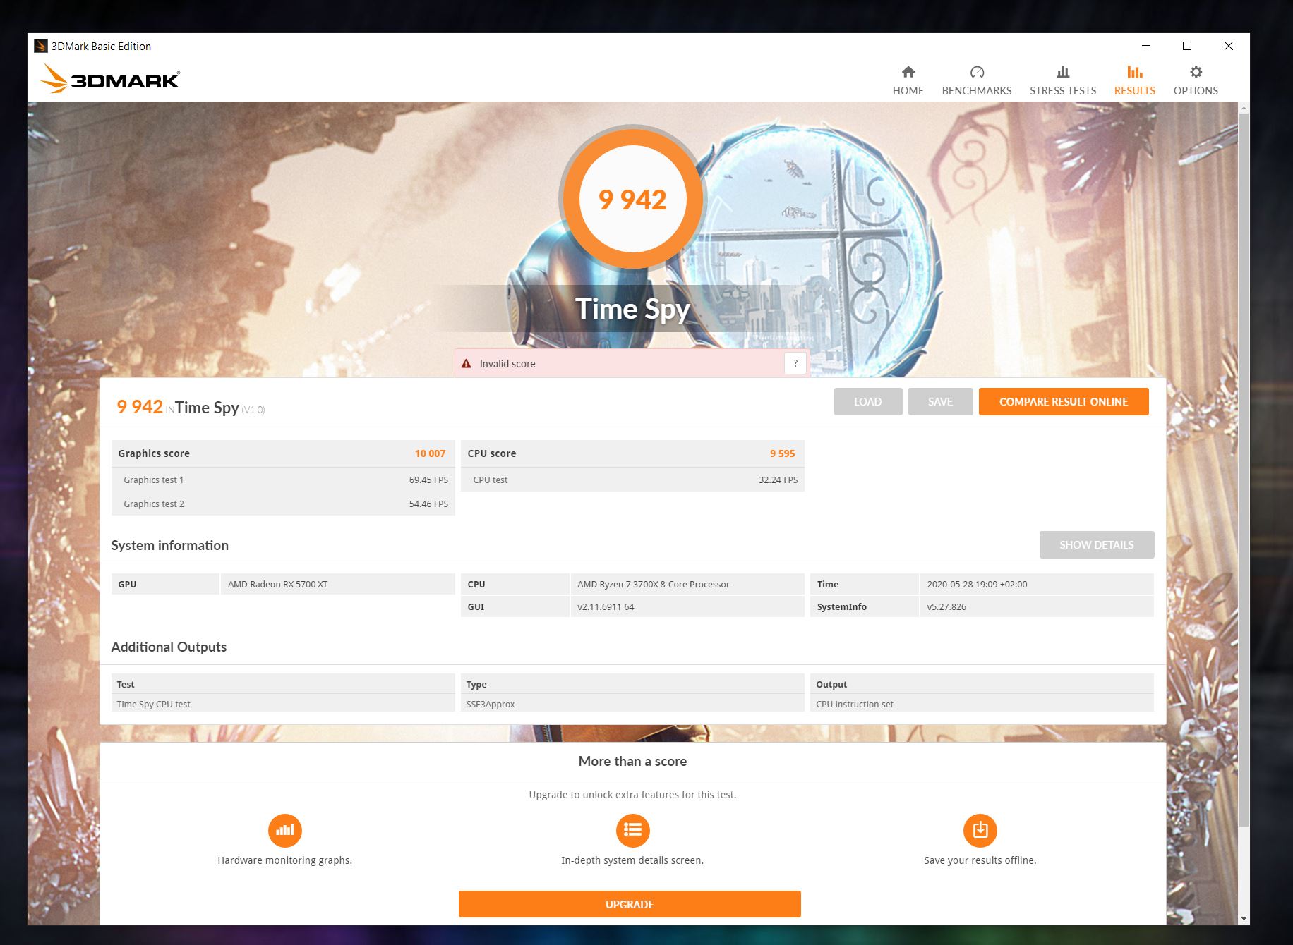Viewport: 1293px width, 945px height.
Task: Close the 3DMark window
Action: point(1229,46)
